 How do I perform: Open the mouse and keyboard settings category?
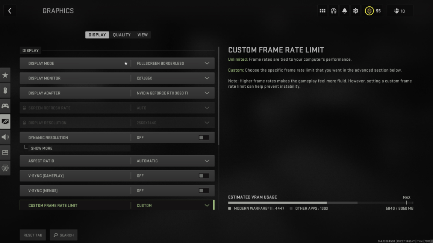[5, 91]
